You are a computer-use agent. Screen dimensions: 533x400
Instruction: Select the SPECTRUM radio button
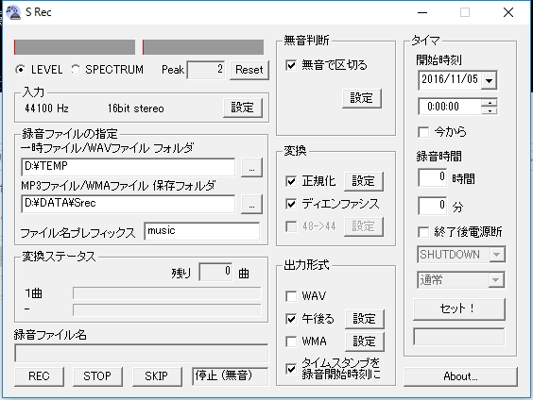(76, 70)
